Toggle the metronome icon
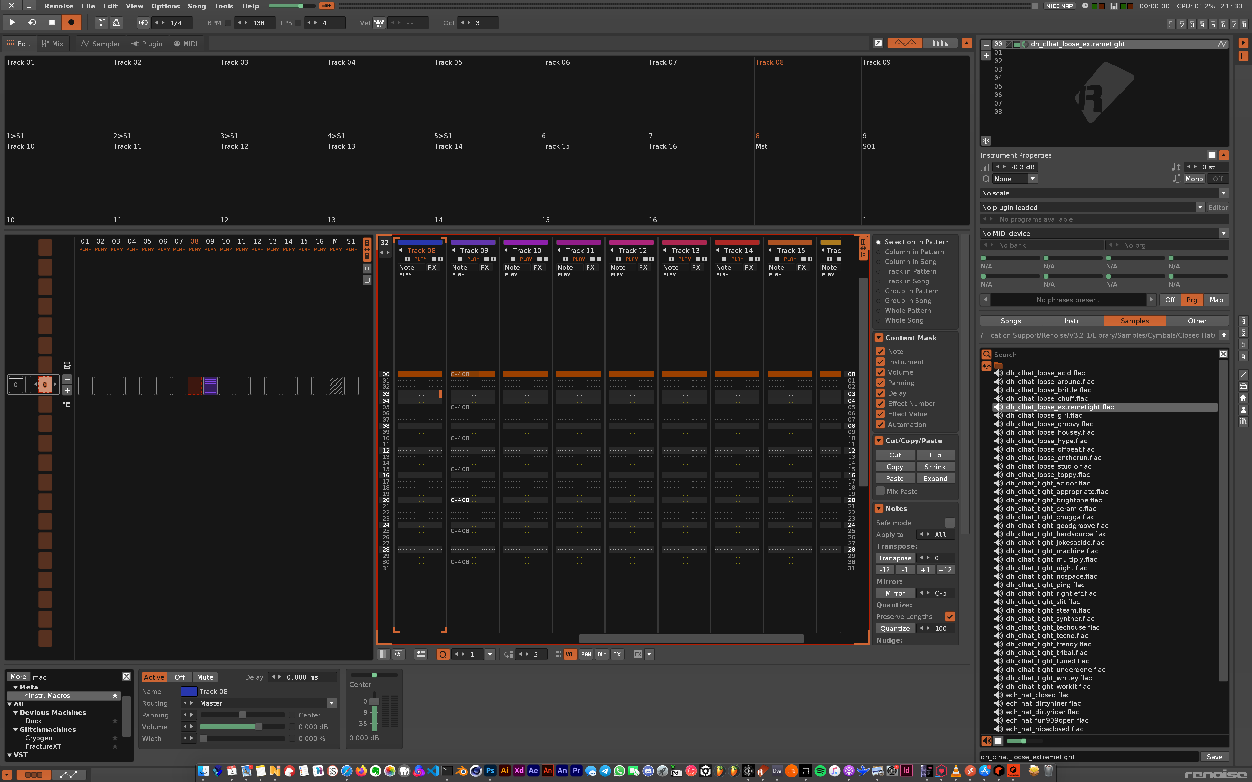 (x=116, y=23)
